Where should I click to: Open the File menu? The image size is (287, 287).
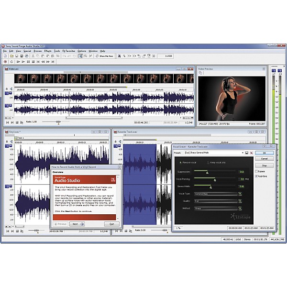pos(5,51)
